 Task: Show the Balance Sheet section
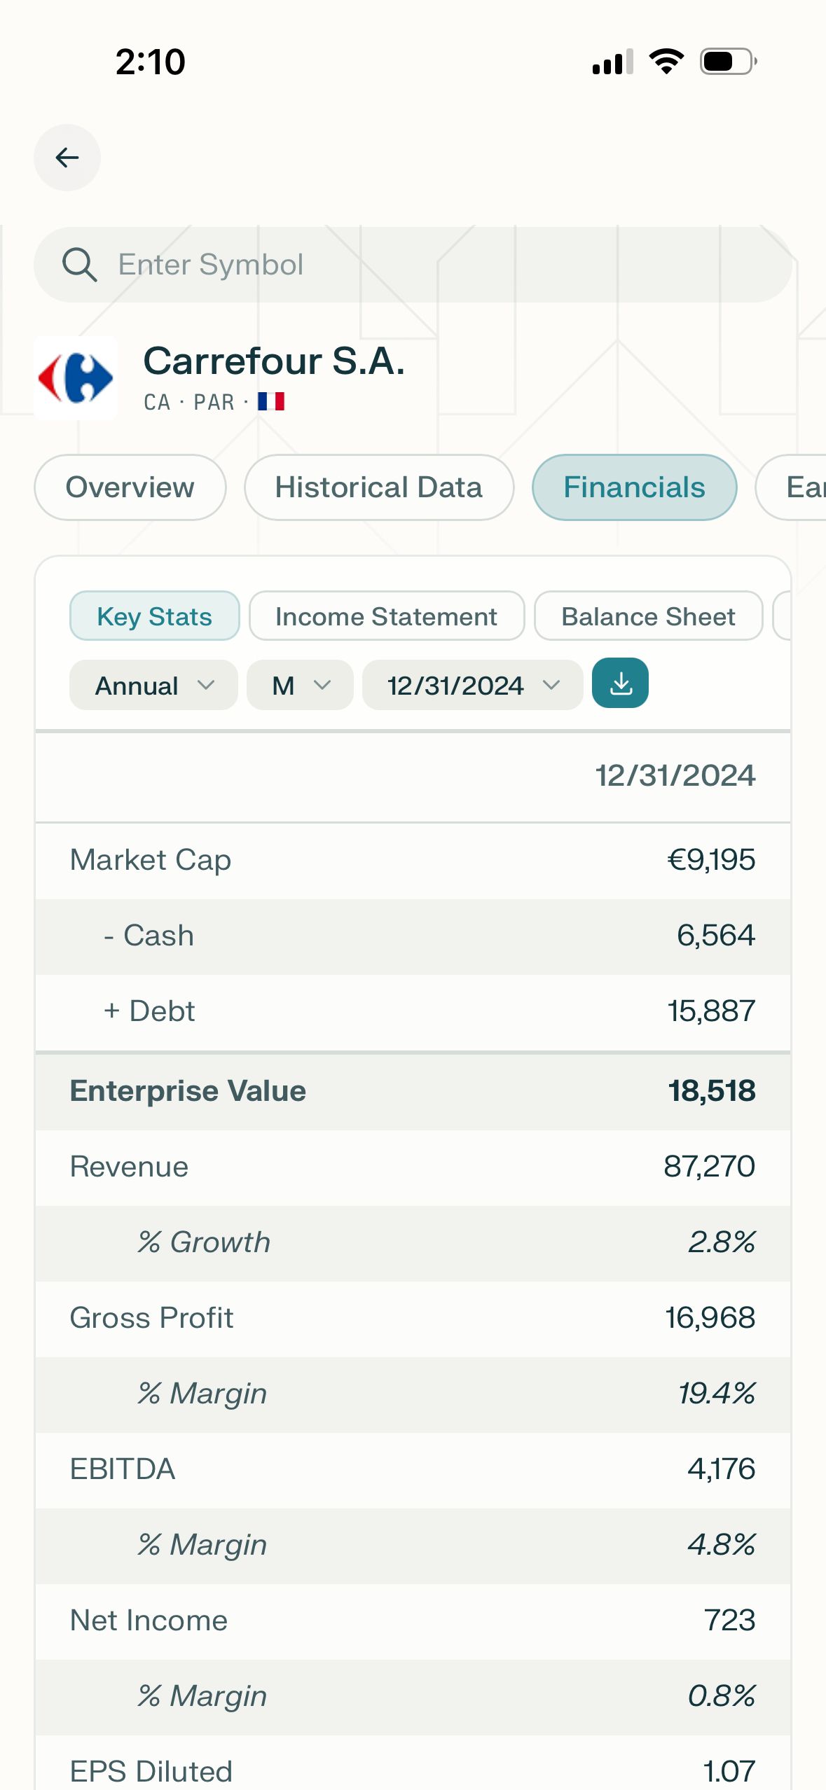point(648,616)
